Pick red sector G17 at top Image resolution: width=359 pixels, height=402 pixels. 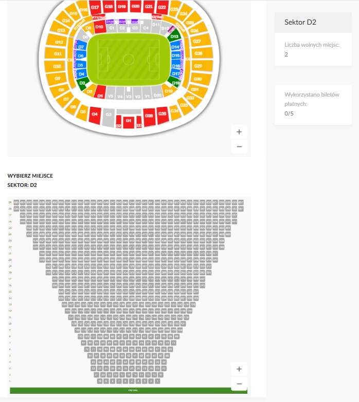pyautogui.click(x=95, y=7)
